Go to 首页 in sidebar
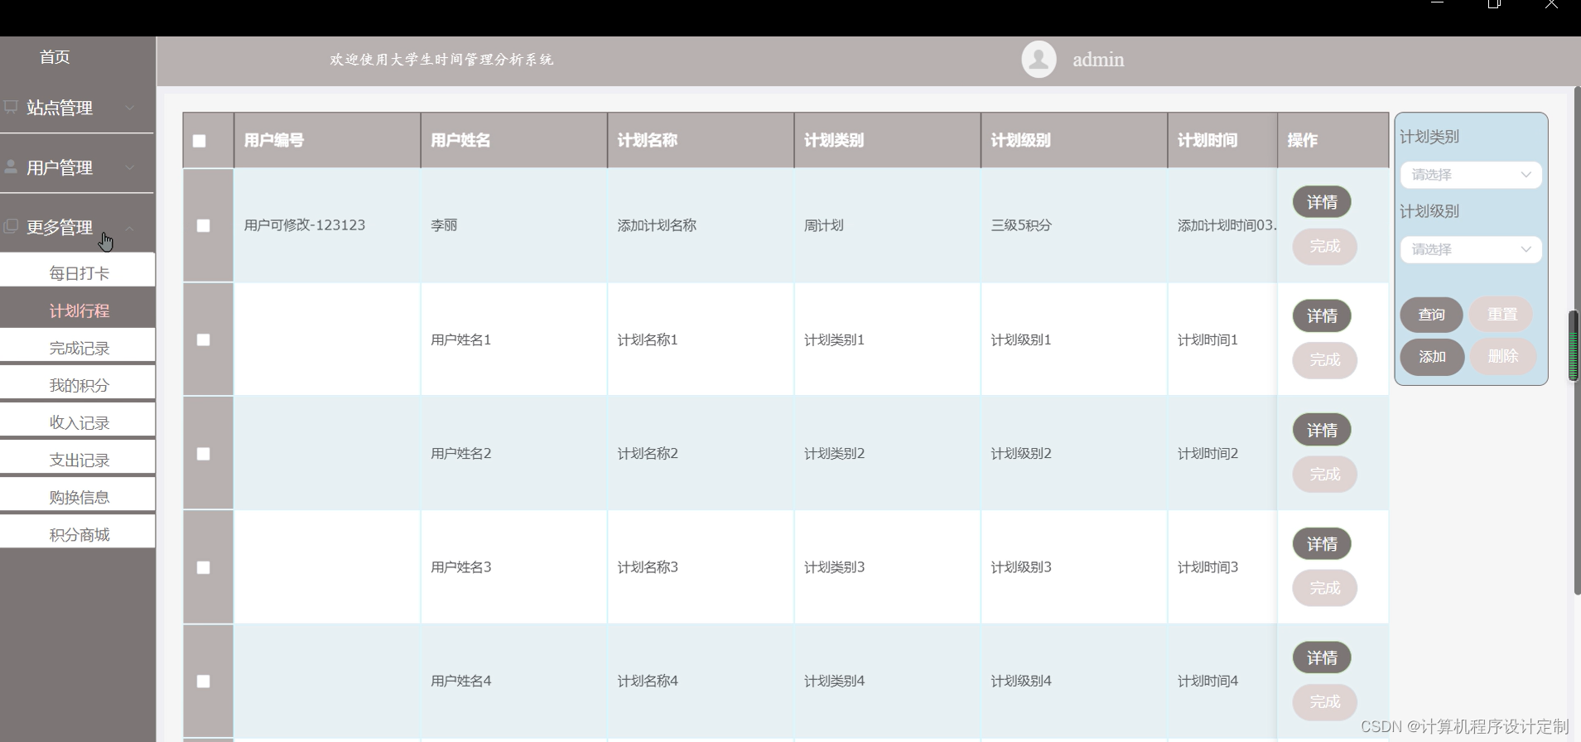 [x=55, y=57]
